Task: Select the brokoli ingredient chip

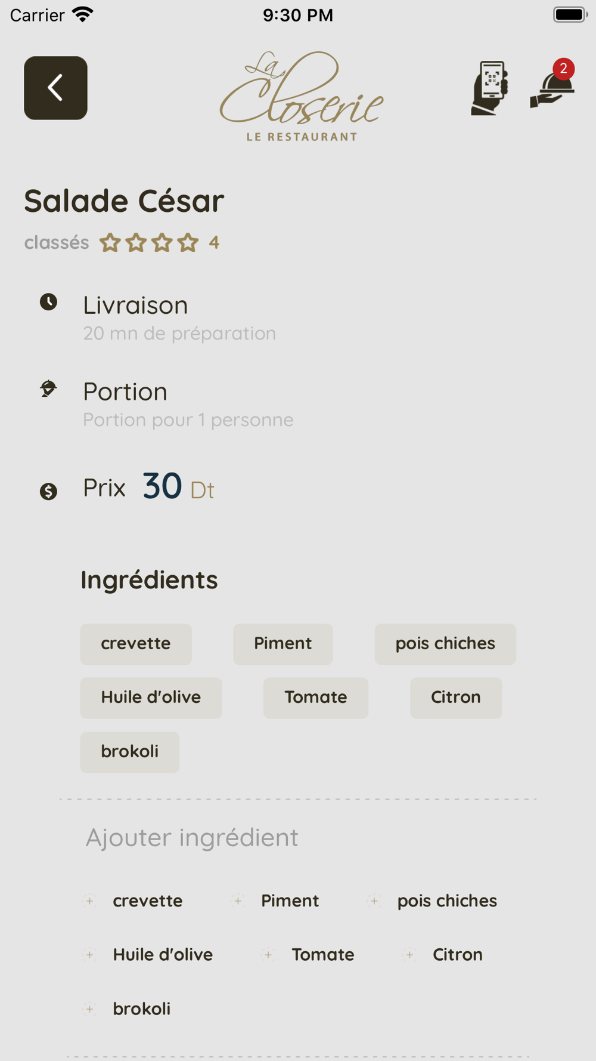Action: [x=130, y=752]
